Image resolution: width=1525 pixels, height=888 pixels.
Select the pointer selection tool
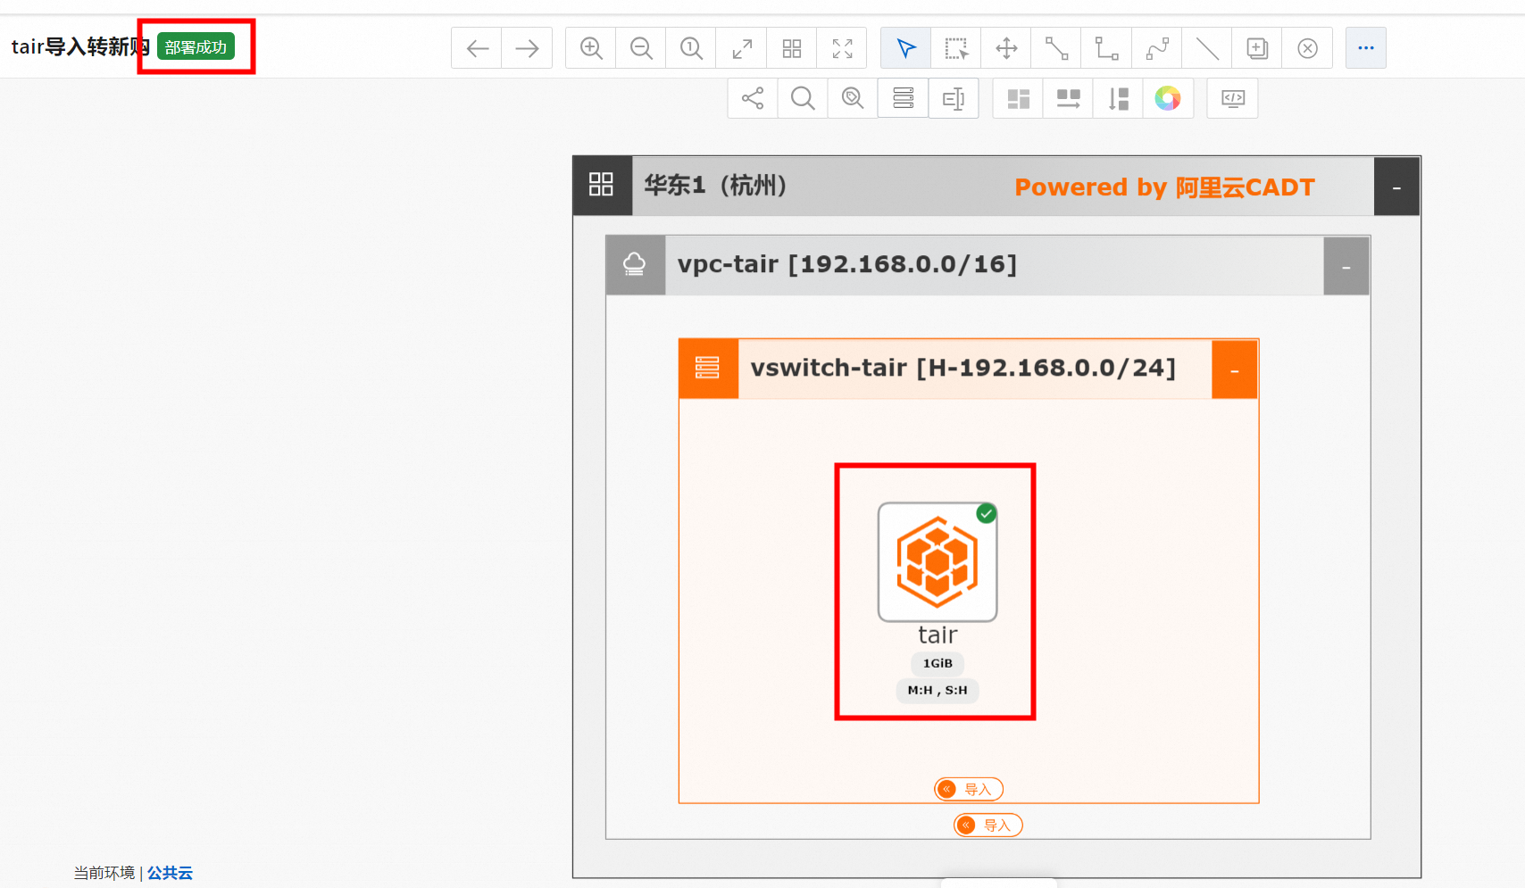coord(906,48)
